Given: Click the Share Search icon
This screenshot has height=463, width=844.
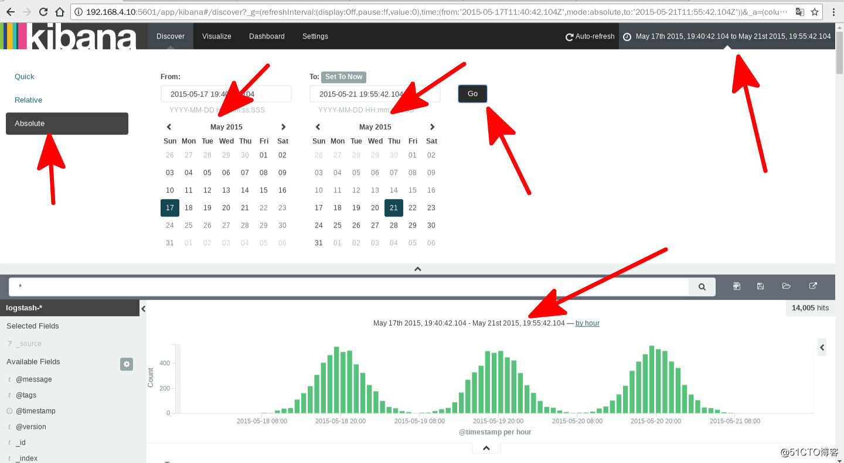Looking at the screenshot, I should 813,286.
